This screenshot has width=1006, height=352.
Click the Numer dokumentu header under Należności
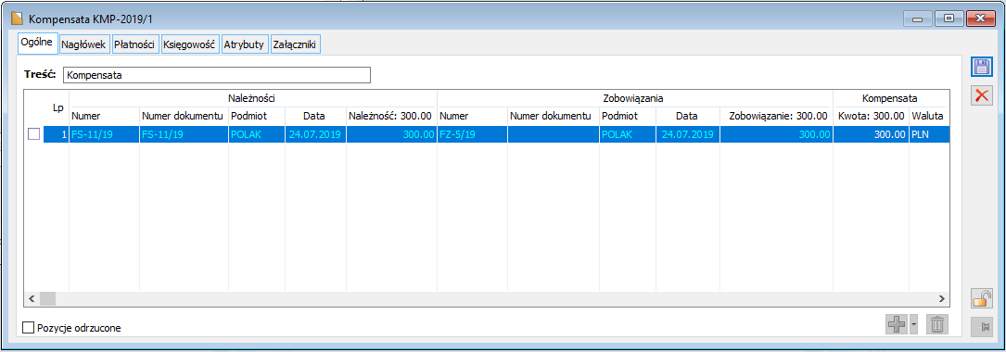185,116
